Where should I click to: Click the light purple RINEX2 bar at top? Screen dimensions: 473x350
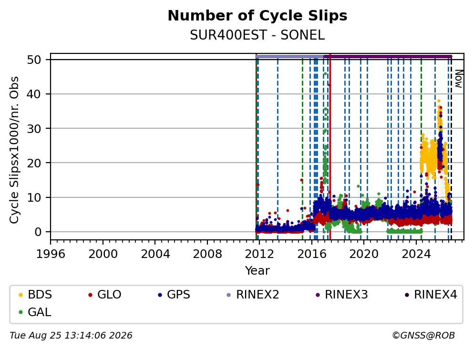[x=289, y=56]
